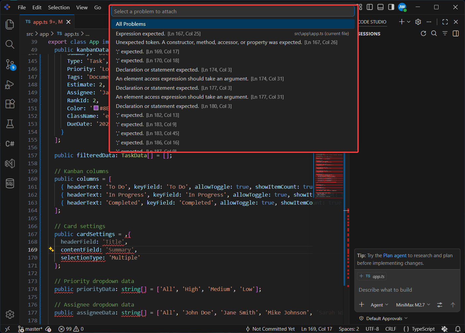
Task: Focus the Select a problem to attach field
Action: [233, 11]
